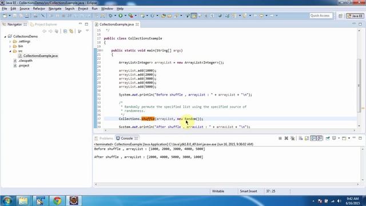
Task: Click the Link with Editor icon in Navigator
Action: tap(71, 31)
